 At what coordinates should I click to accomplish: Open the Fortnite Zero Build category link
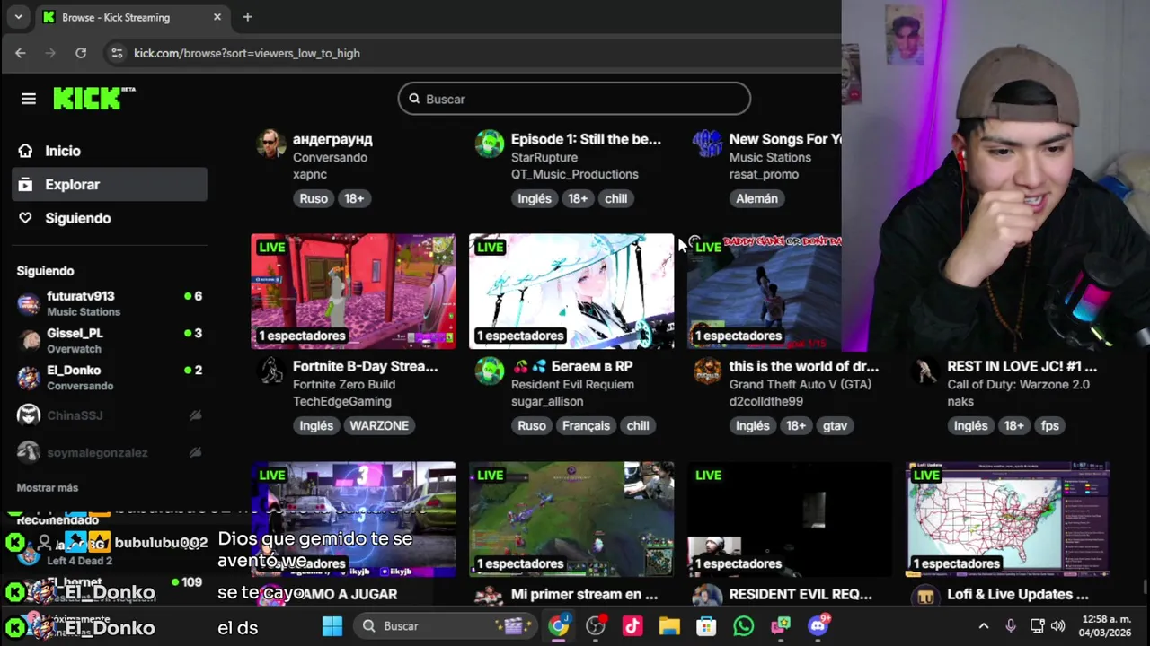344,384
